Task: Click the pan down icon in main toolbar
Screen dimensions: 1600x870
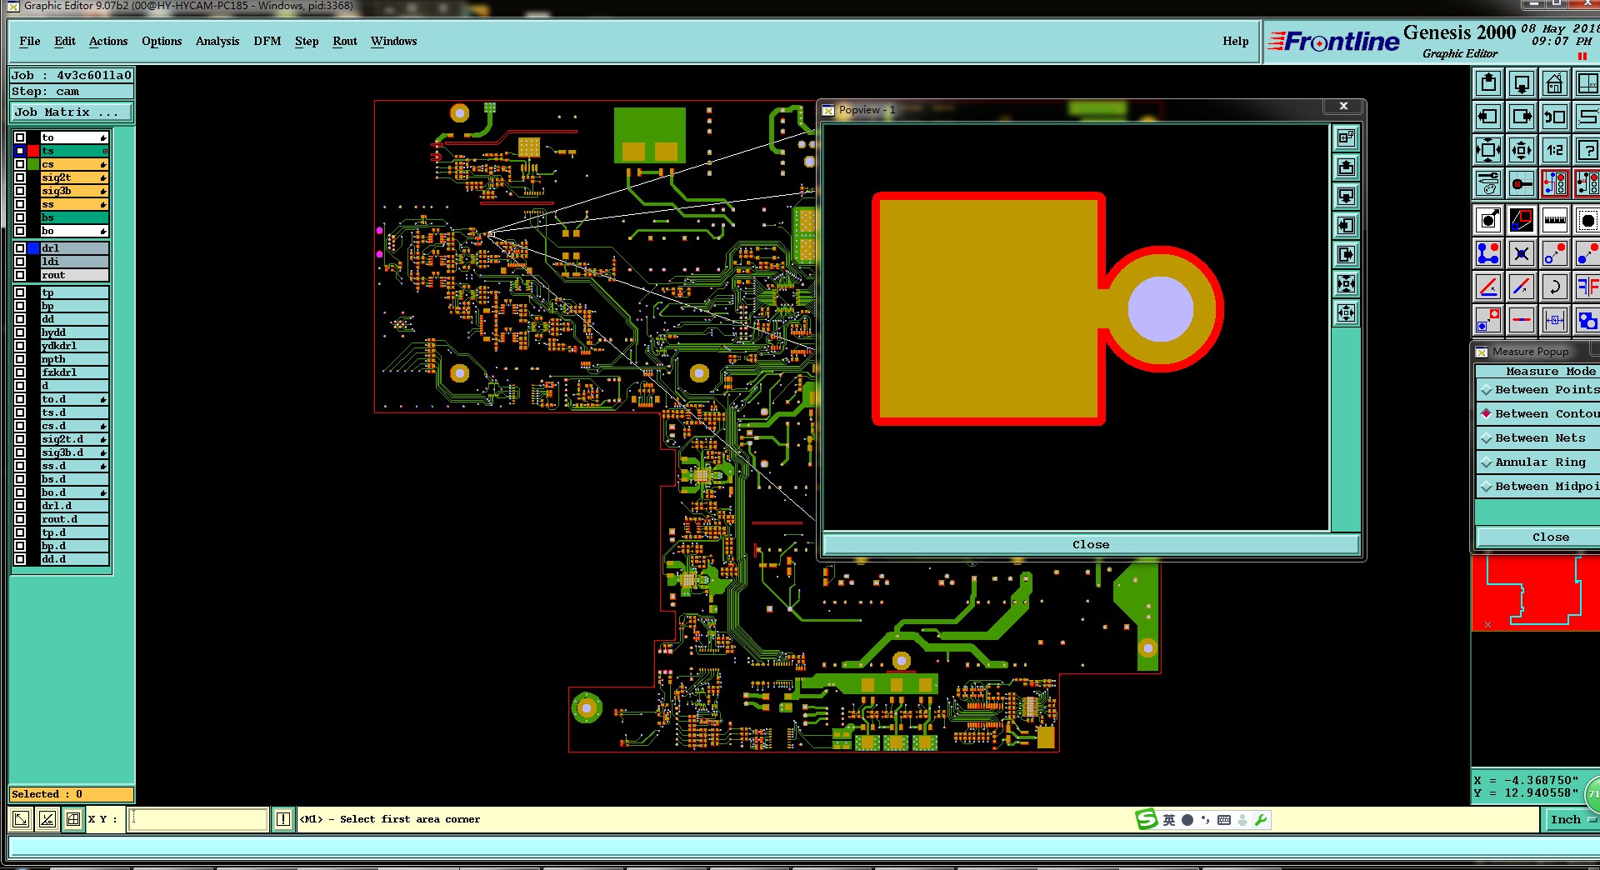Action: pos(1522,83)
